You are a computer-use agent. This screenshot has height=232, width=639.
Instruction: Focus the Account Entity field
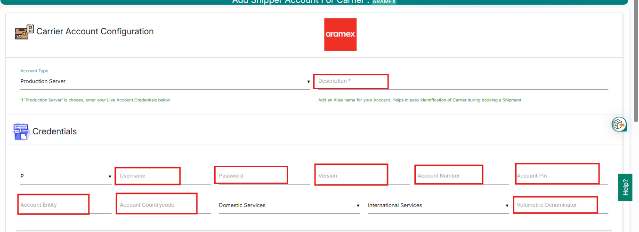click(x=66, y=205)
